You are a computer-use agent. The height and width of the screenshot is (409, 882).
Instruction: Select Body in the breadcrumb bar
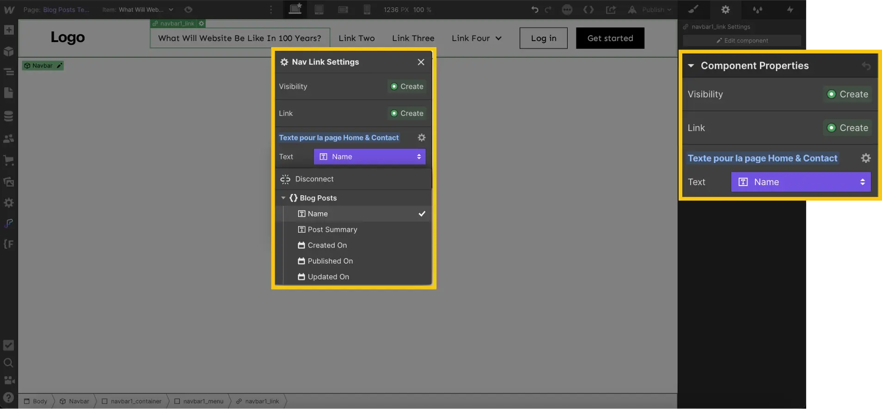(36, 401)
